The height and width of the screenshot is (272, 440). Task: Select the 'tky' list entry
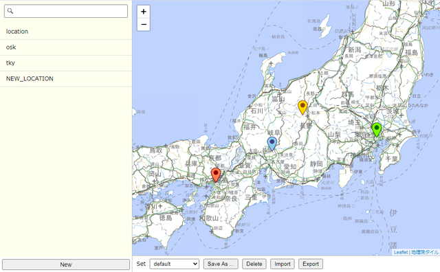(x=66, y=63)
